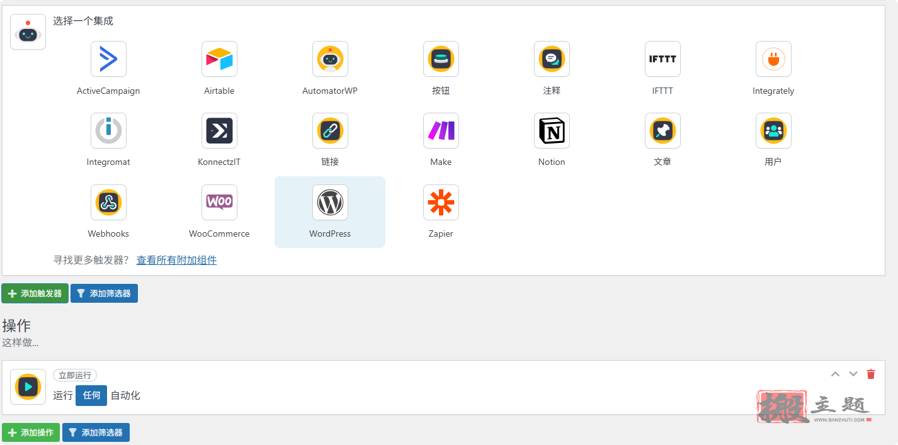Click the Zapier label text
This screenshot has height=445, width=898.
[441, 234]
